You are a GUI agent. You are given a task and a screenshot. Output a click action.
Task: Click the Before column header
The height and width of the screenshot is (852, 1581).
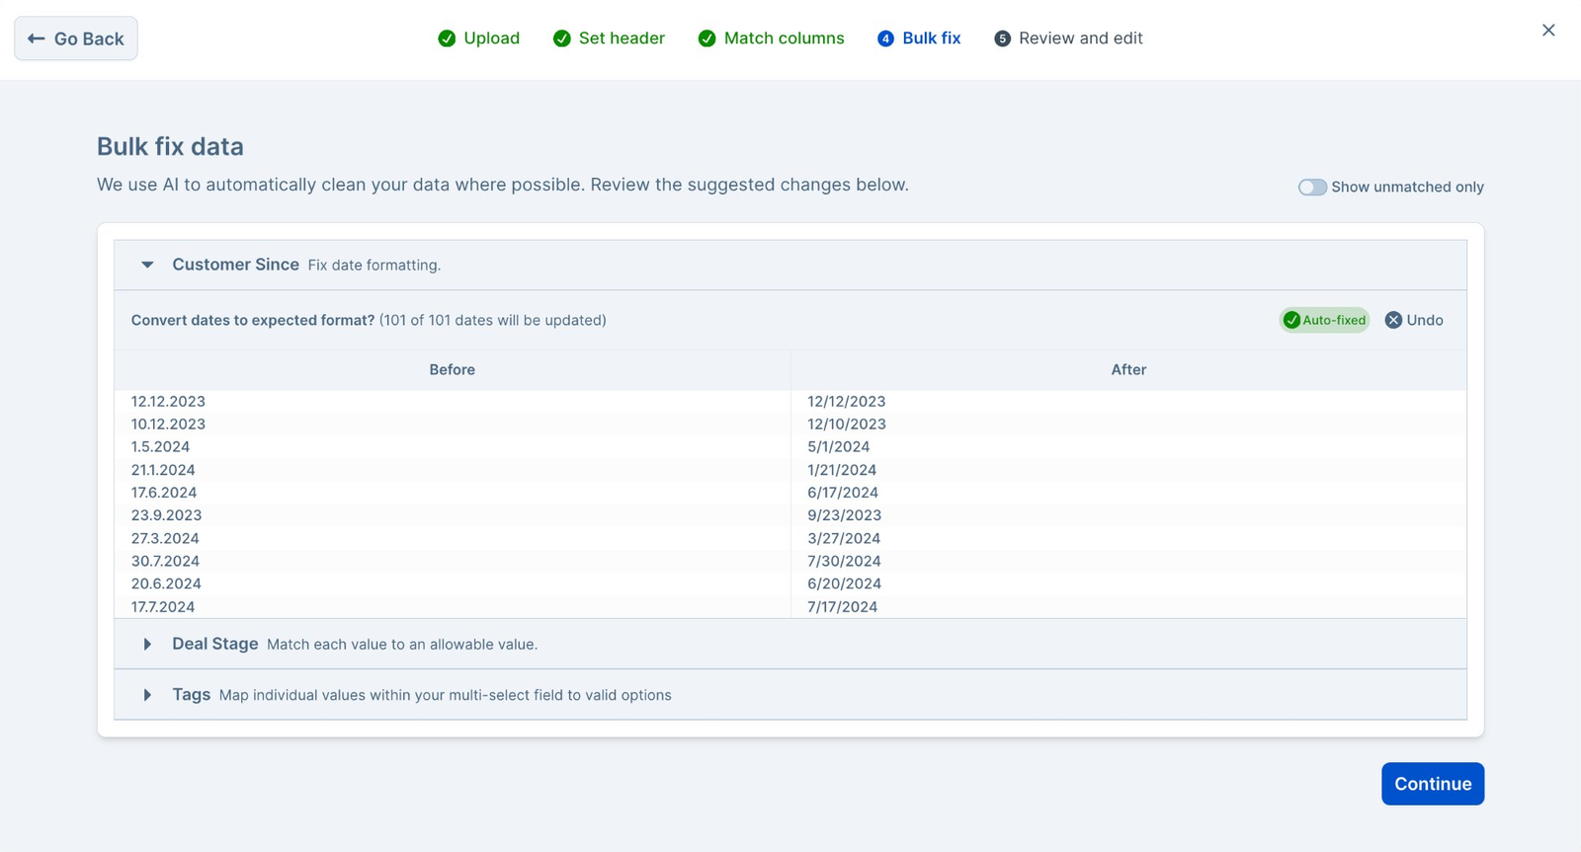(453, 370)
